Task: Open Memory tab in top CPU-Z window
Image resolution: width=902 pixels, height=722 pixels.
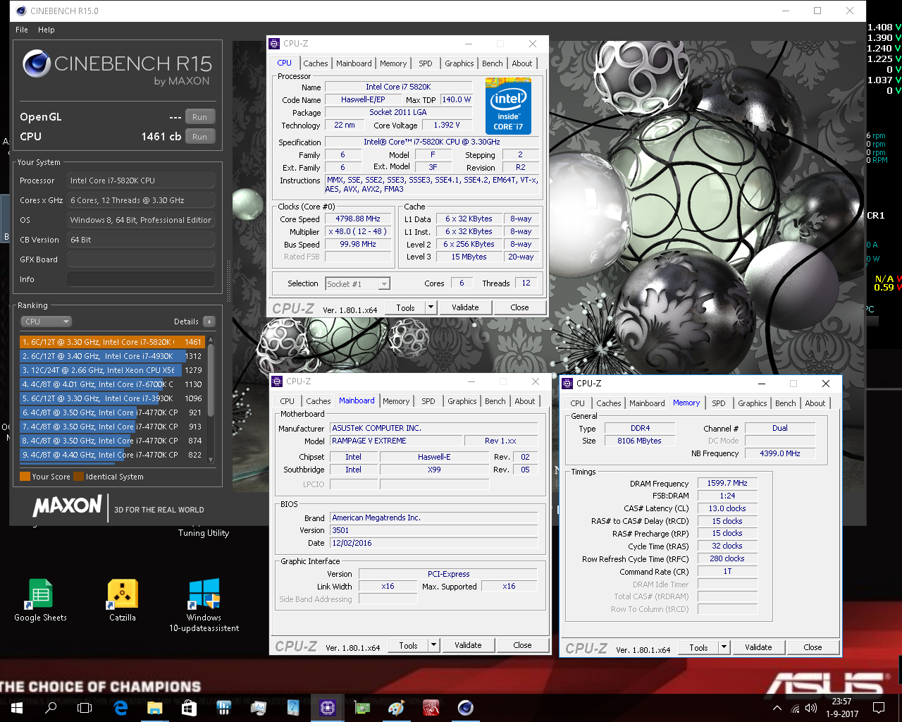Action: tap(393, 63)
